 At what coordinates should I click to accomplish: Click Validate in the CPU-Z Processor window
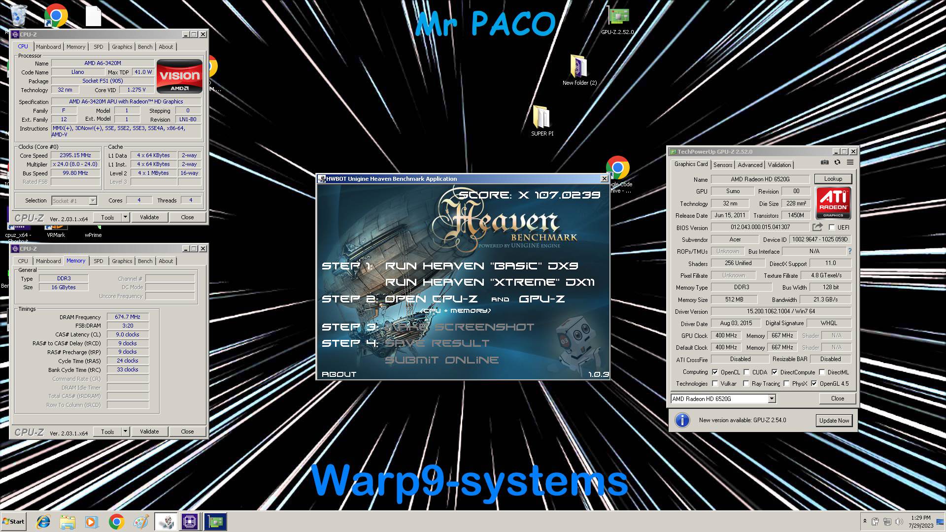[149, 217]
